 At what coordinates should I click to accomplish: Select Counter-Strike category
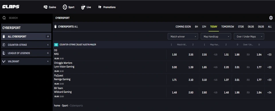[x=26, y=45]
